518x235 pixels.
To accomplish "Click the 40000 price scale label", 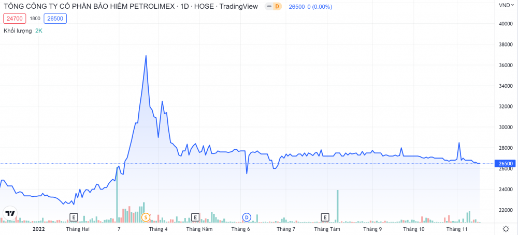I will pos(506,24).
